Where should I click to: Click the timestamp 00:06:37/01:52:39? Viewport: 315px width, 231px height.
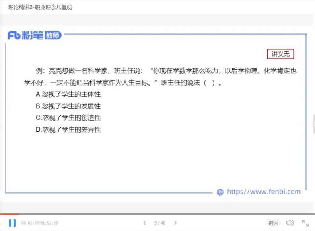click(x=40, y=223)
